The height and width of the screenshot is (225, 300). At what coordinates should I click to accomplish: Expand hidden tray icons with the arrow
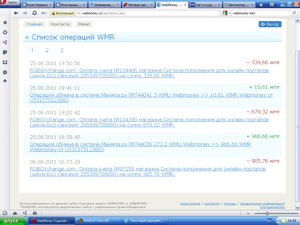(278, 221)
